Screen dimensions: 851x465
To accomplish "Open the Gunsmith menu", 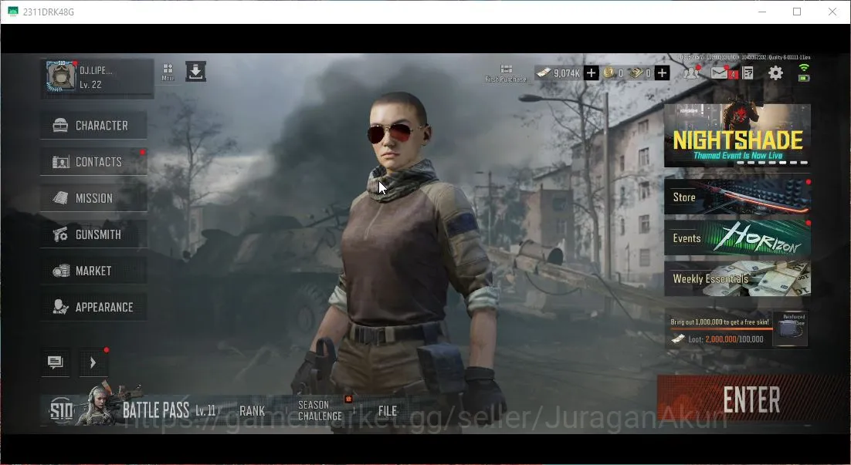I will pyautogui.click(x=93, y=234).
